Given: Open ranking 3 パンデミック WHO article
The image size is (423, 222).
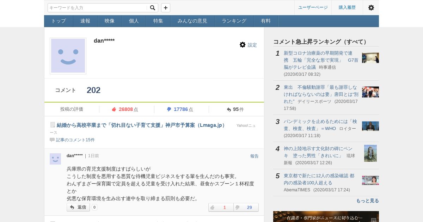Looking at the screenshot, I should click(x=320, y=125).
